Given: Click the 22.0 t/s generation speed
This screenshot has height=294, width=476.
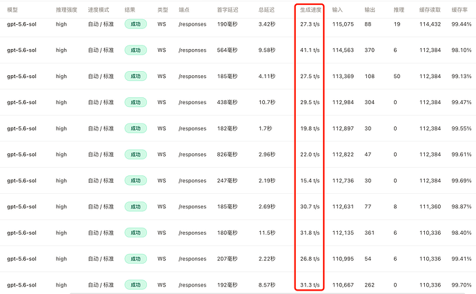Looking at the screenshot, I should pyautogui.click(x=310, y=155).
